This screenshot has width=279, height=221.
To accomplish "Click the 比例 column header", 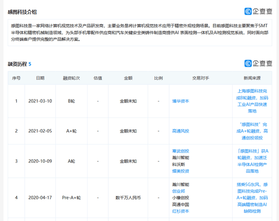I will coord(158,78).
